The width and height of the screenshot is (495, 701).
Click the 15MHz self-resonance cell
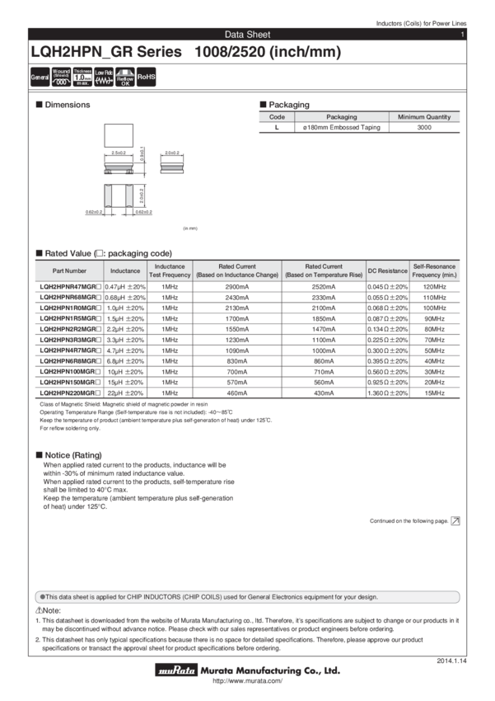[434, 393]
